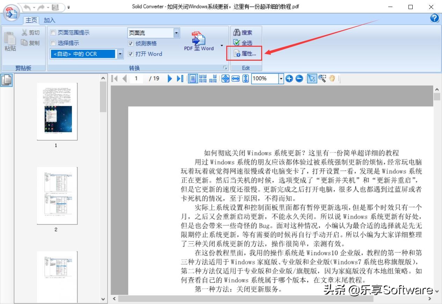
Task: Click the zoom out minus icon
Action: pos(299,79)
